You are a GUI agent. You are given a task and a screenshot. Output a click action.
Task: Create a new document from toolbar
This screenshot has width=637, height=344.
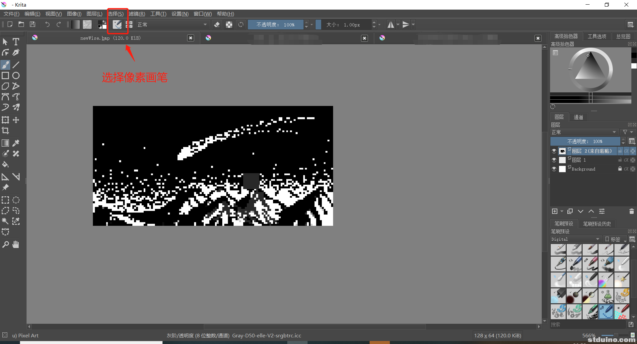10,24
